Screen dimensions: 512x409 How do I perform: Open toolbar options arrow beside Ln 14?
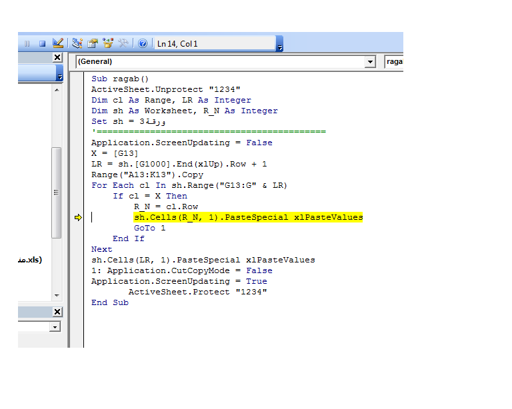(x=279, y=44)
